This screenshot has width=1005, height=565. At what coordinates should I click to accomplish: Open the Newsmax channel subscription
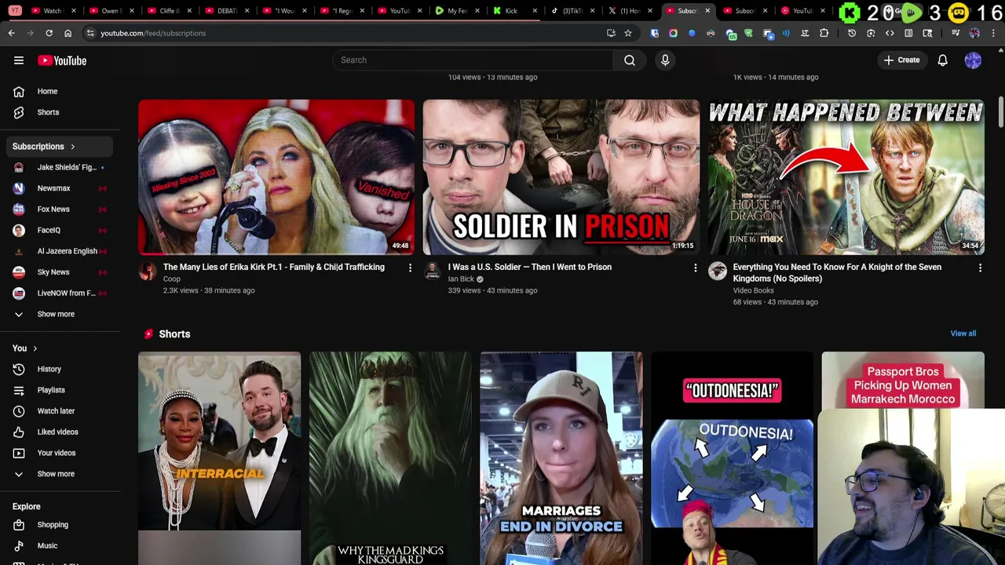coord(60,188)
